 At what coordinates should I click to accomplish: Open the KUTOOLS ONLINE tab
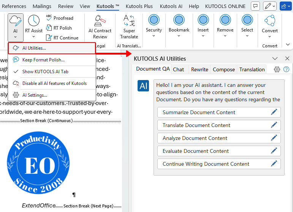coord(225,6)
